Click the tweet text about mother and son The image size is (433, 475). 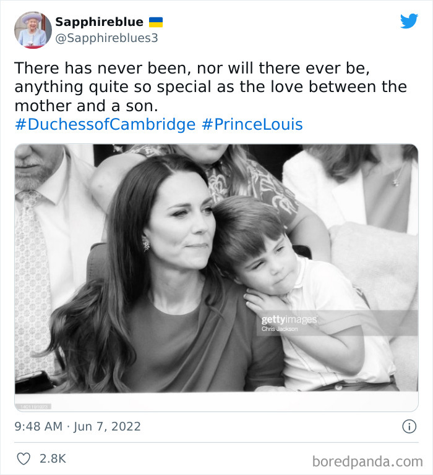coord(210,86)
